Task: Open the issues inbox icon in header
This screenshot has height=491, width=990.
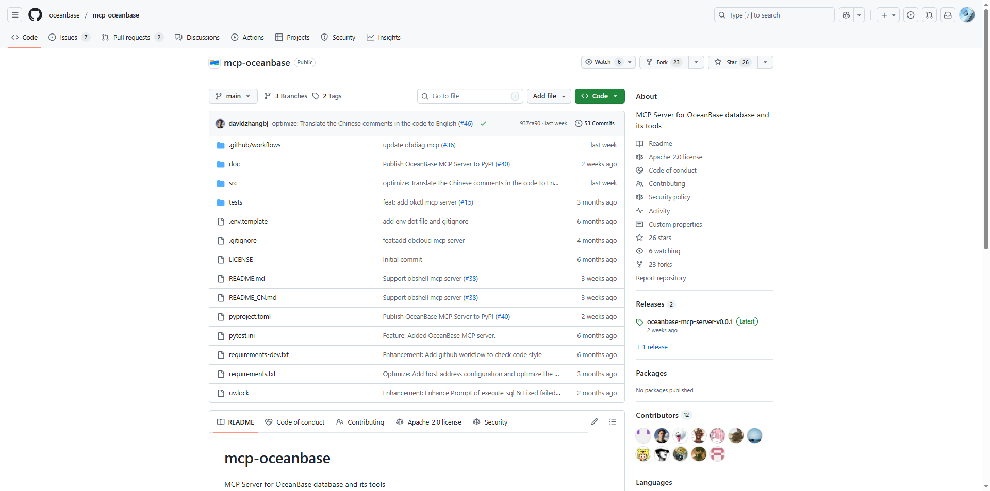Action: pyautogui.click(x=911, y=15)
